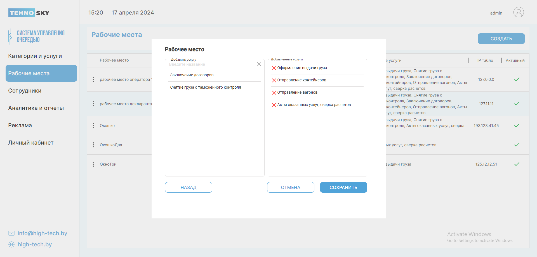The width and height of the screenshot is (537, 257).
Task: Open the admin user profile icon
Action: click(x=518, y=13)
